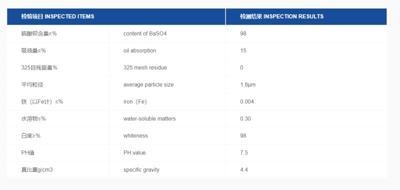Click the 1.6μm result value
The image size is (400, 190).
pos(247,84)
